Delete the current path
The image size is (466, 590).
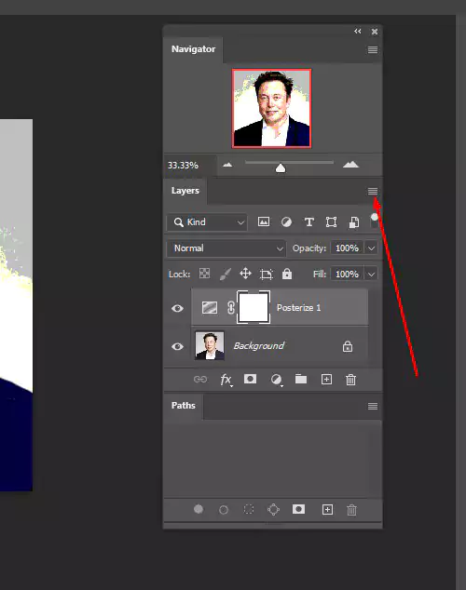coord(351,510)
